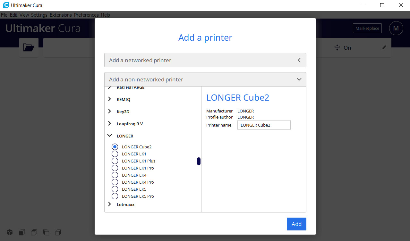The height and width of the screenshot is (241, 410).
Task: Expand the Lotmaxx manufacturer group
Action: [109, 204]
